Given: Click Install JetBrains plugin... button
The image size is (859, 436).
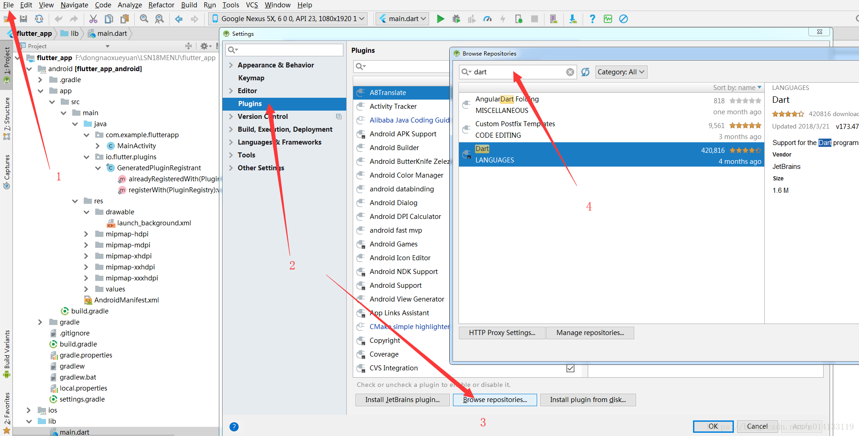Looking at the screenshot, I should point(402,400).
